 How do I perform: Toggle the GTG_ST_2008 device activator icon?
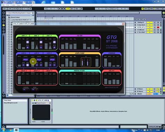point(33,100)
